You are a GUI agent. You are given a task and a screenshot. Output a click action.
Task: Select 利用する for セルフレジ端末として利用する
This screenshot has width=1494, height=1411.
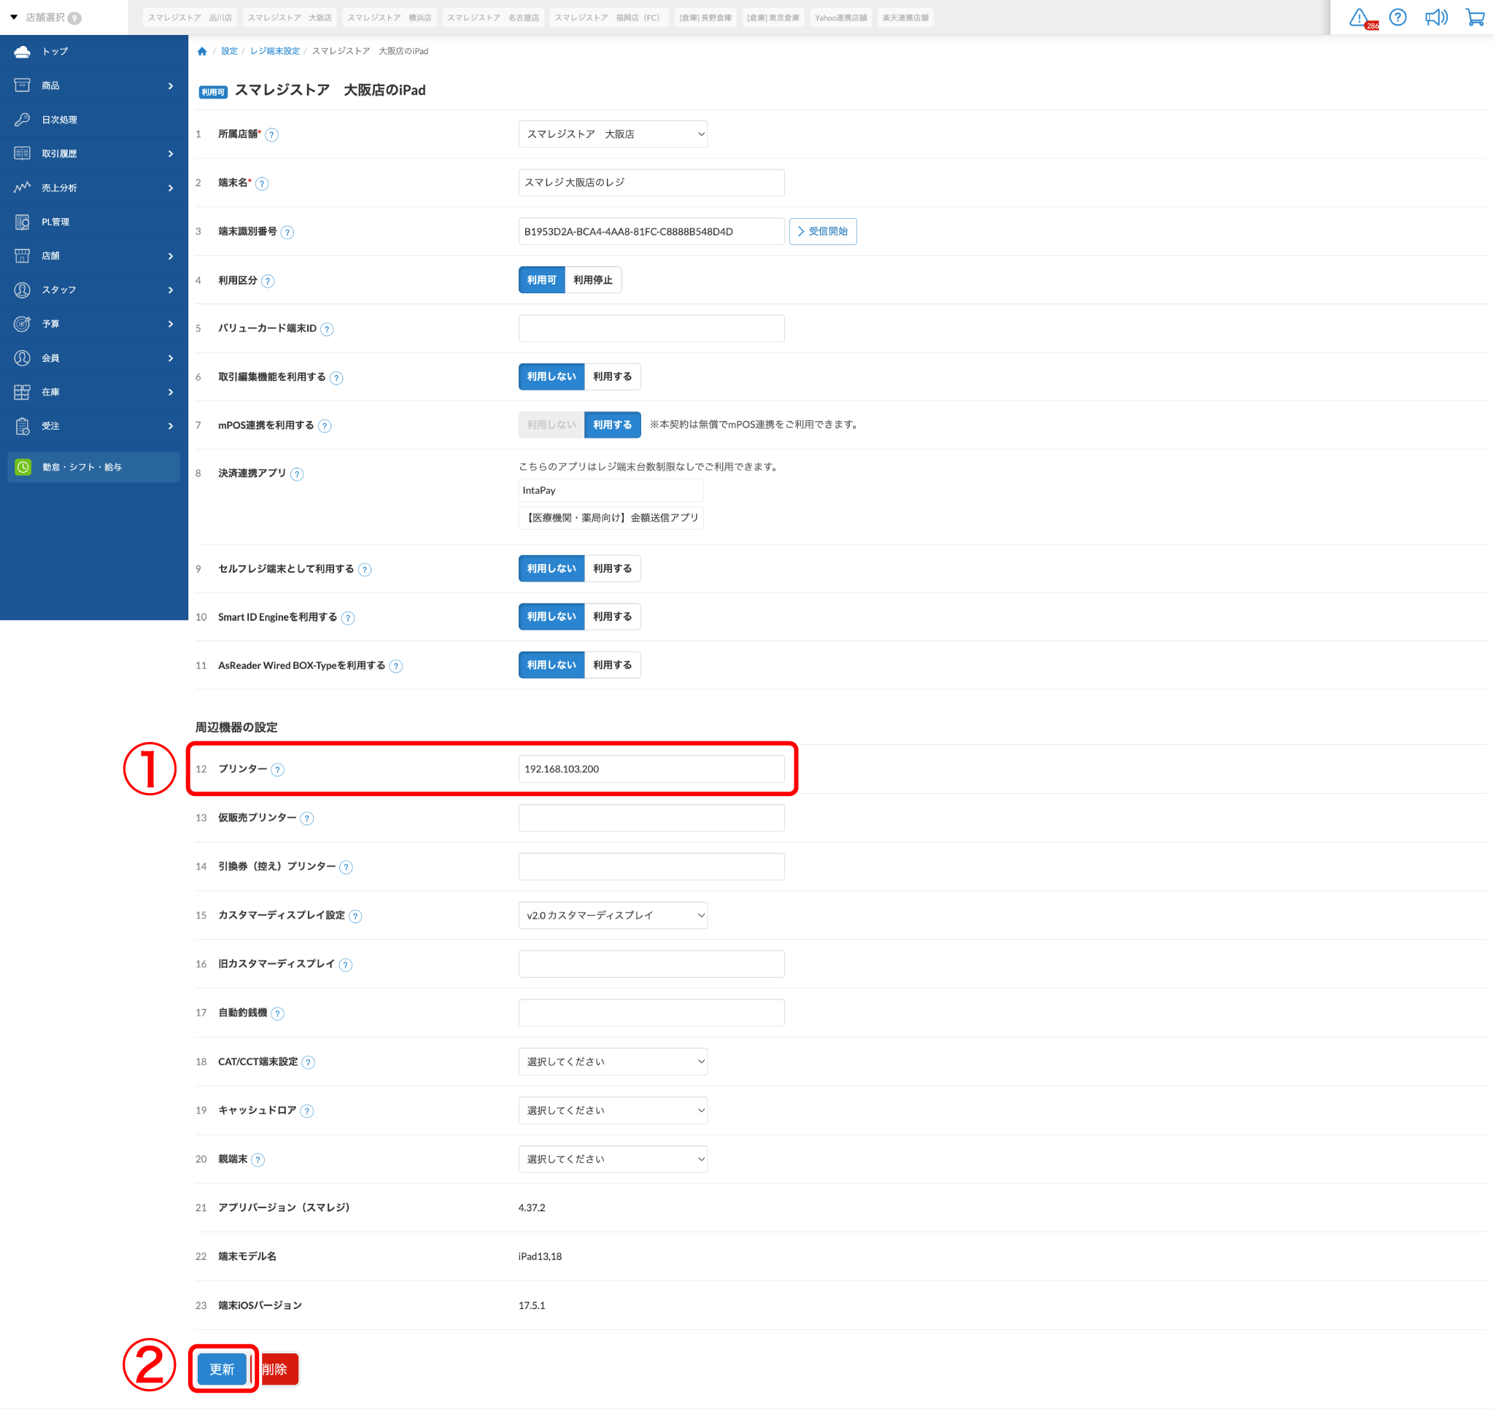[612, 568]
